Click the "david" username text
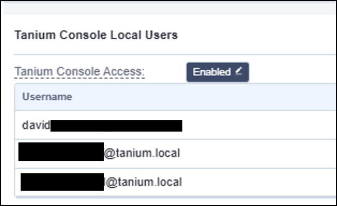The image size is (337, 206). click(x=36, y=125)
